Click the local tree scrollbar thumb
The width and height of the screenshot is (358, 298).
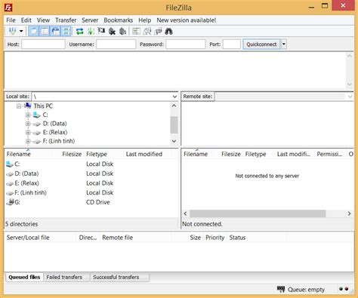point(174,124)
